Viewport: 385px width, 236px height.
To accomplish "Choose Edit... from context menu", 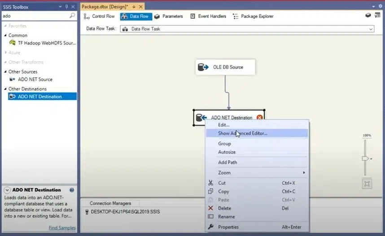I will pos(257,125).
